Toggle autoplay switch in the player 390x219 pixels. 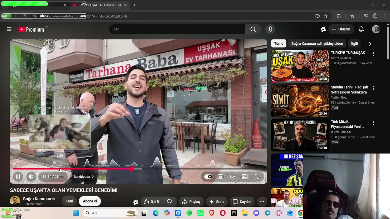[x=208, y=176]
